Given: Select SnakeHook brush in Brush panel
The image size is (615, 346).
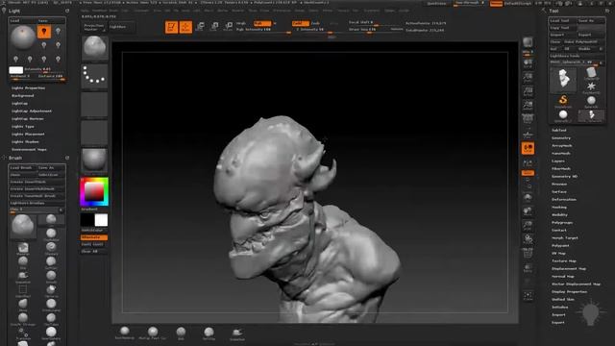Looking at the screenshot, I should pyautogui.click(x=23, y=277).
